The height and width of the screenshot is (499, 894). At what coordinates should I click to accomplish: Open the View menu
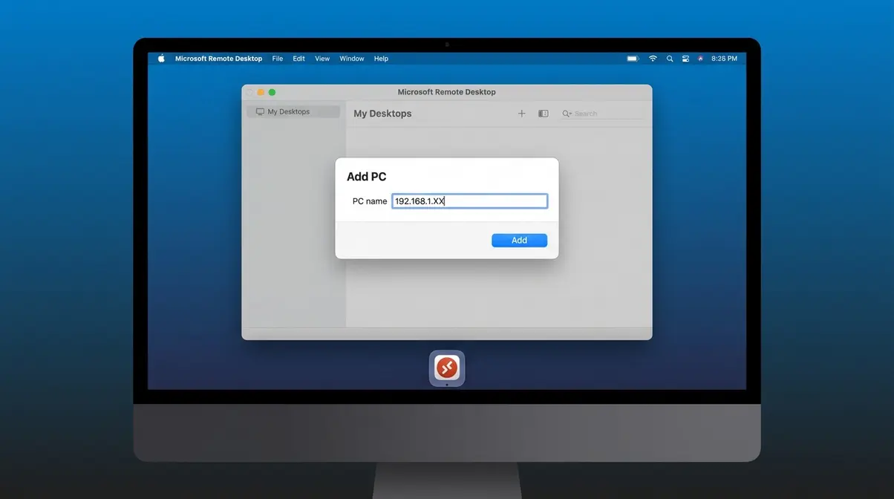point(322,59)
